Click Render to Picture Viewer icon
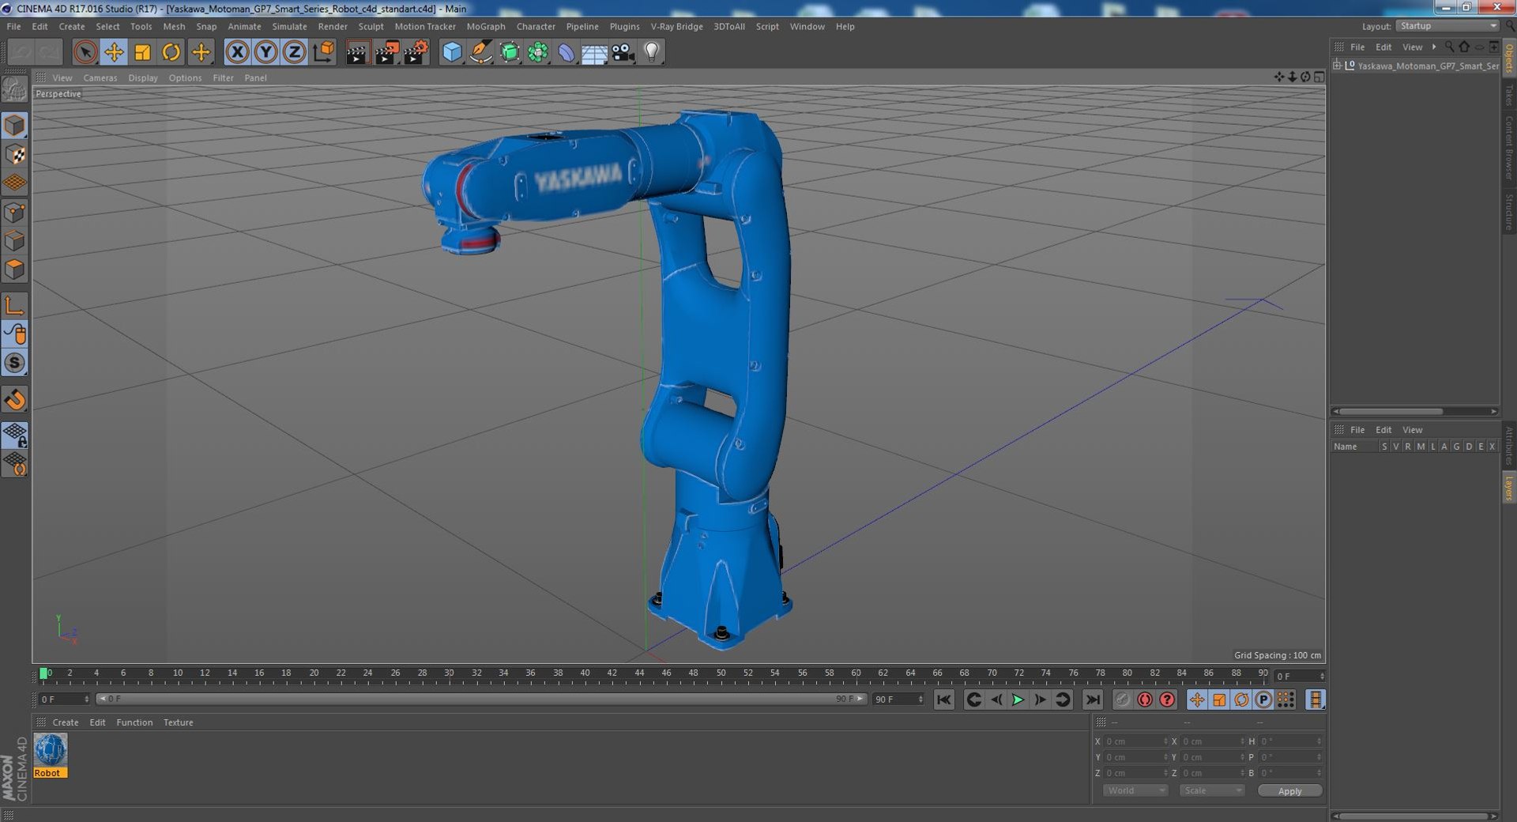Screen dimensions: 1517x822 click(386, 53)
